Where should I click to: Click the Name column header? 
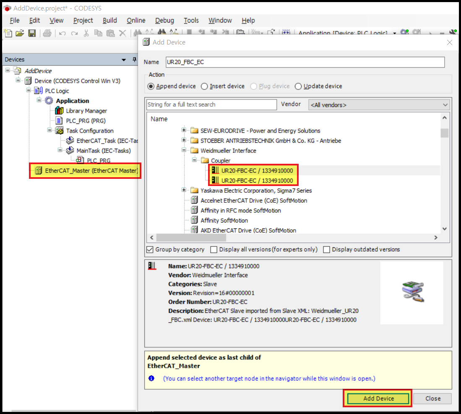[x=159, y=119]
